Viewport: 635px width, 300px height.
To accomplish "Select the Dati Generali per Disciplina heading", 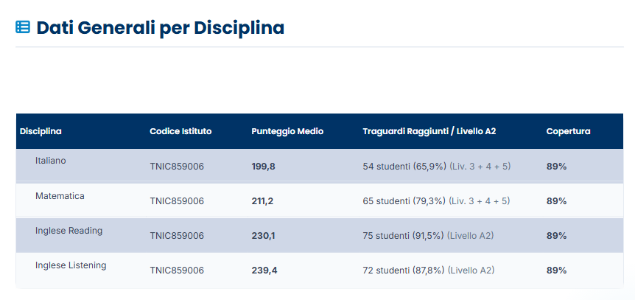I will coord(161,28).
